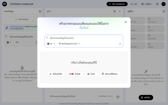Close the add-source dialog
This screenshot has height=105, width=168.
126,22
